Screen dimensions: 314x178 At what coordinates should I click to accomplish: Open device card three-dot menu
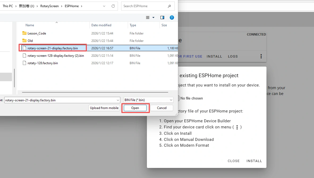click(261, 56)
